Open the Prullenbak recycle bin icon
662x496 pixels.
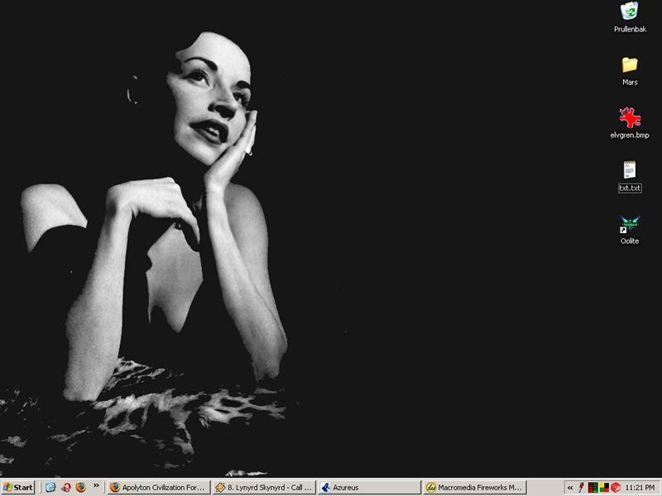pos(630,12)
